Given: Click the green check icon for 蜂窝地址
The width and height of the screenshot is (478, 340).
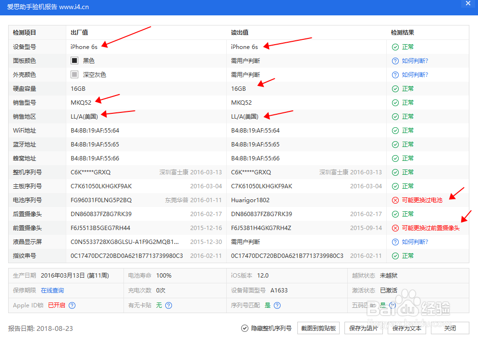Looking at the screenshot, I should pos(395,158).
